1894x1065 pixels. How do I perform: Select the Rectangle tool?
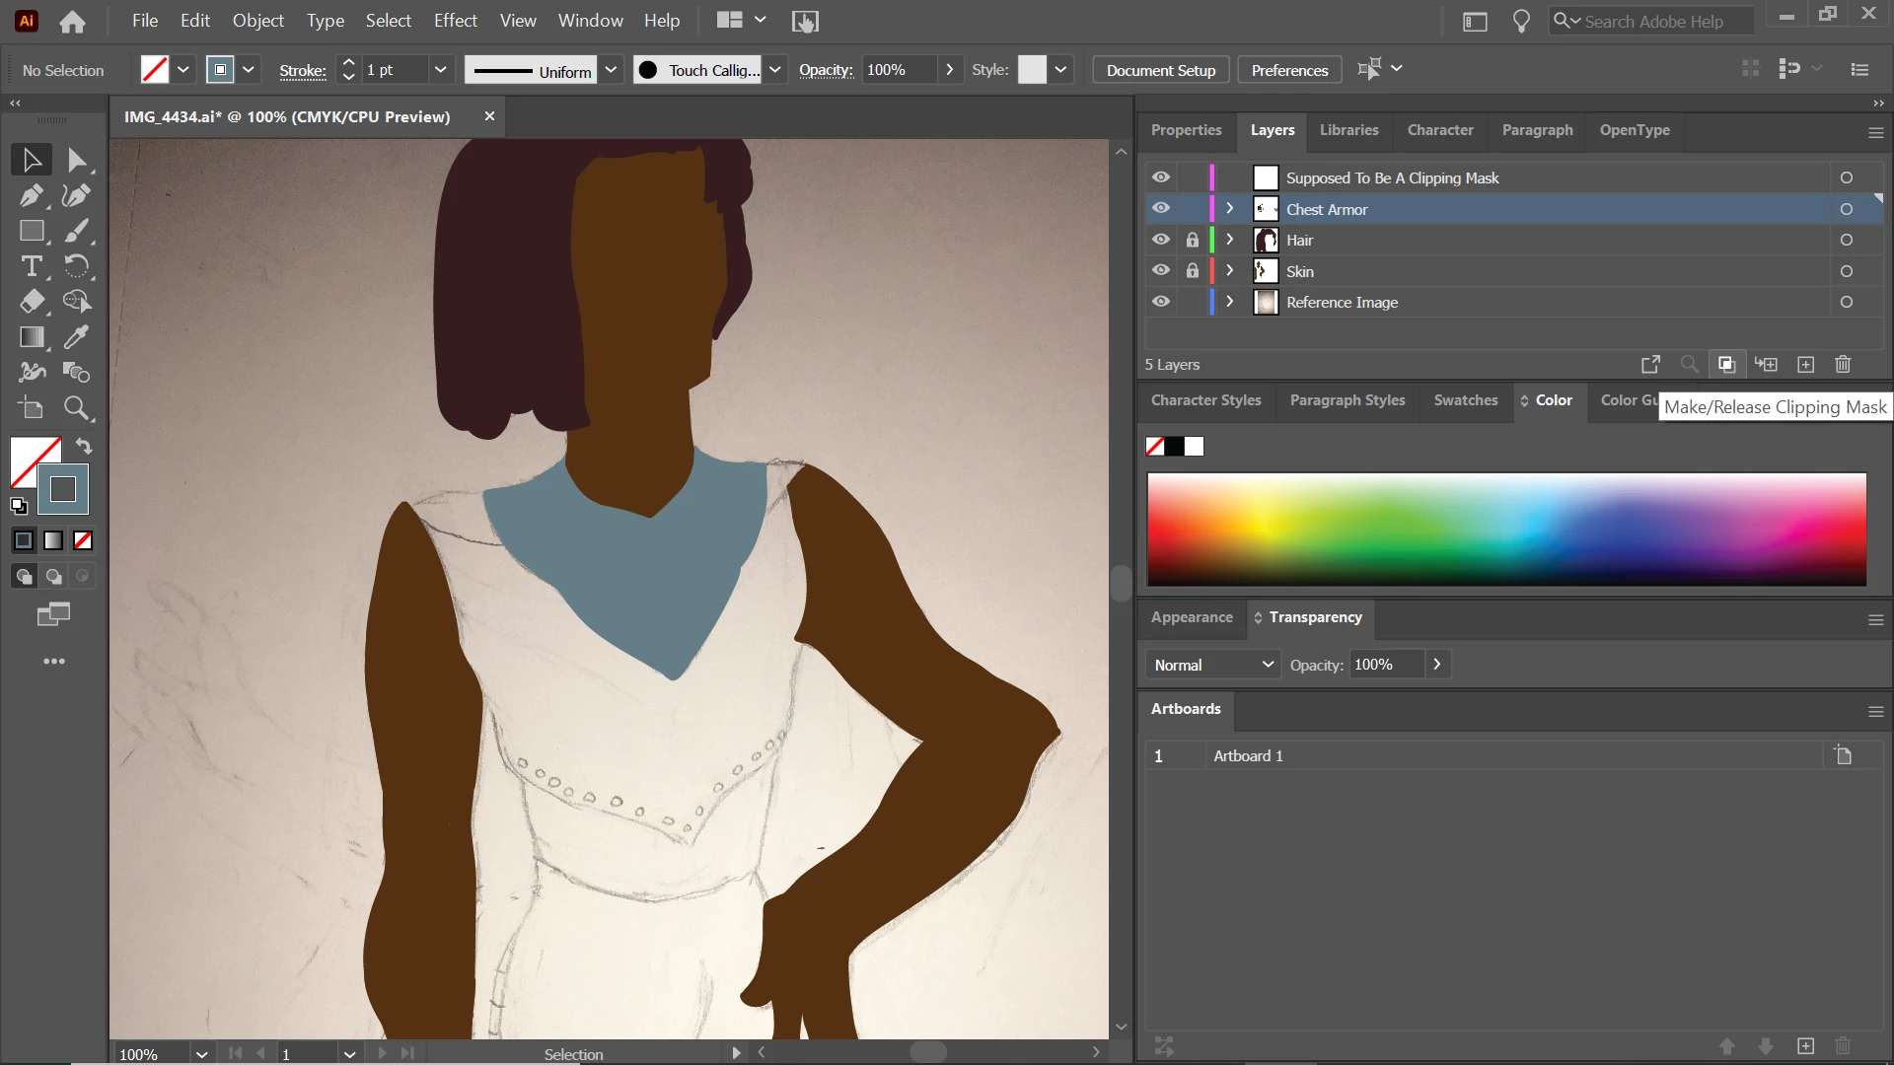32,231
